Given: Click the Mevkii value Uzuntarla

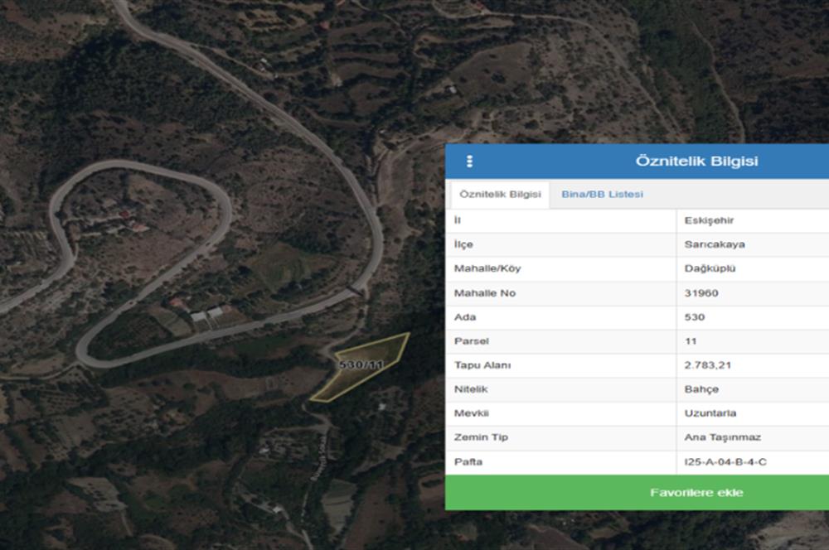Looking at the screenshot, I should pyautogui.click(x=710, y=413).
